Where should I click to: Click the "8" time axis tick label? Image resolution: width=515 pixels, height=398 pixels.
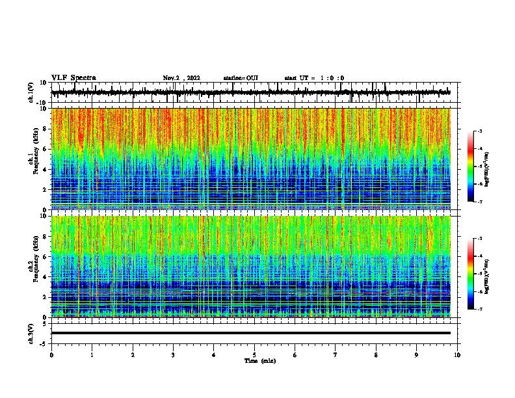pos(376,354)
